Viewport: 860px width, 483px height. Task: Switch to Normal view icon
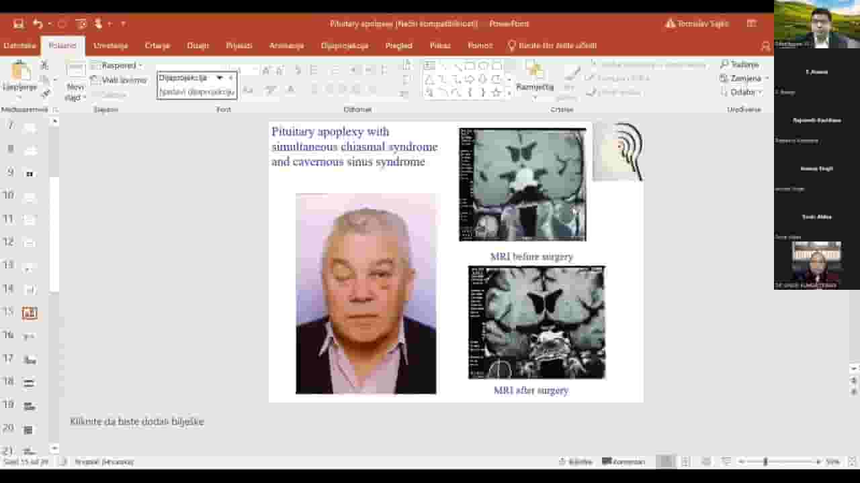coord(666,462)
